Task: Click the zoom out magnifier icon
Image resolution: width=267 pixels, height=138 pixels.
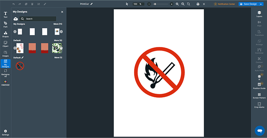Action: (183, 4)
